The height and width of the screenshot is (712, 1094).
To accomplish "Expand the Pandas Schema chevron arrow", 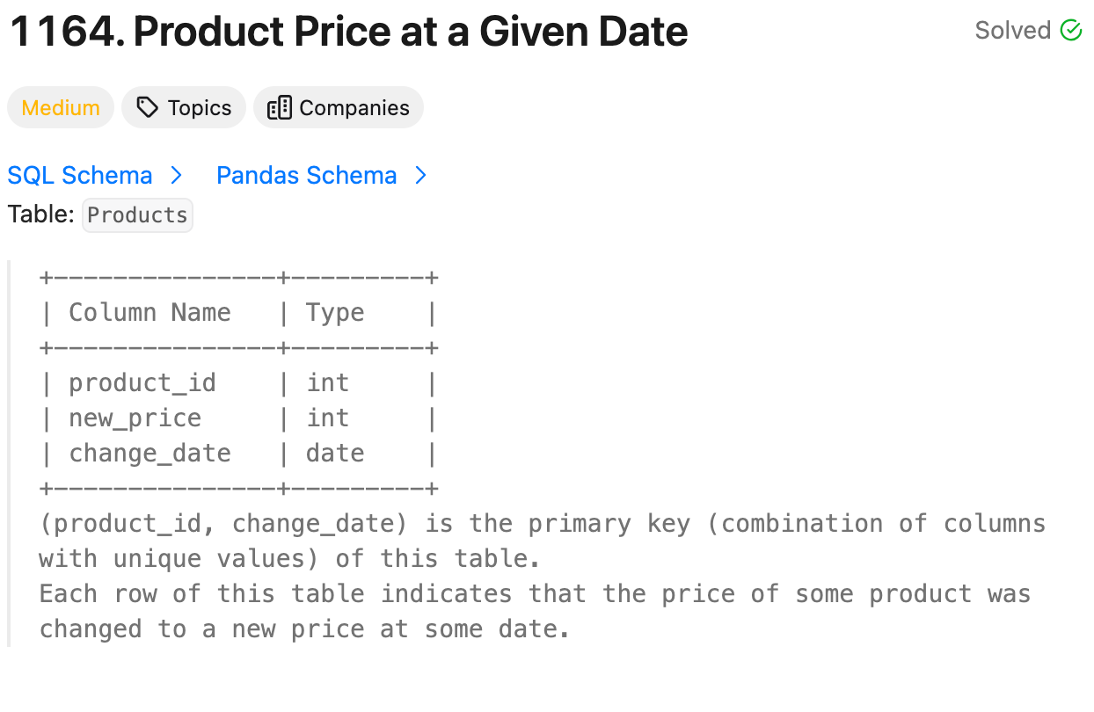I will [x=420, y=176].
